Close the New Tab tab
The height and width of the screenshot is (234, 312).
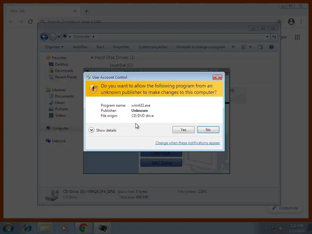point(75,11)
